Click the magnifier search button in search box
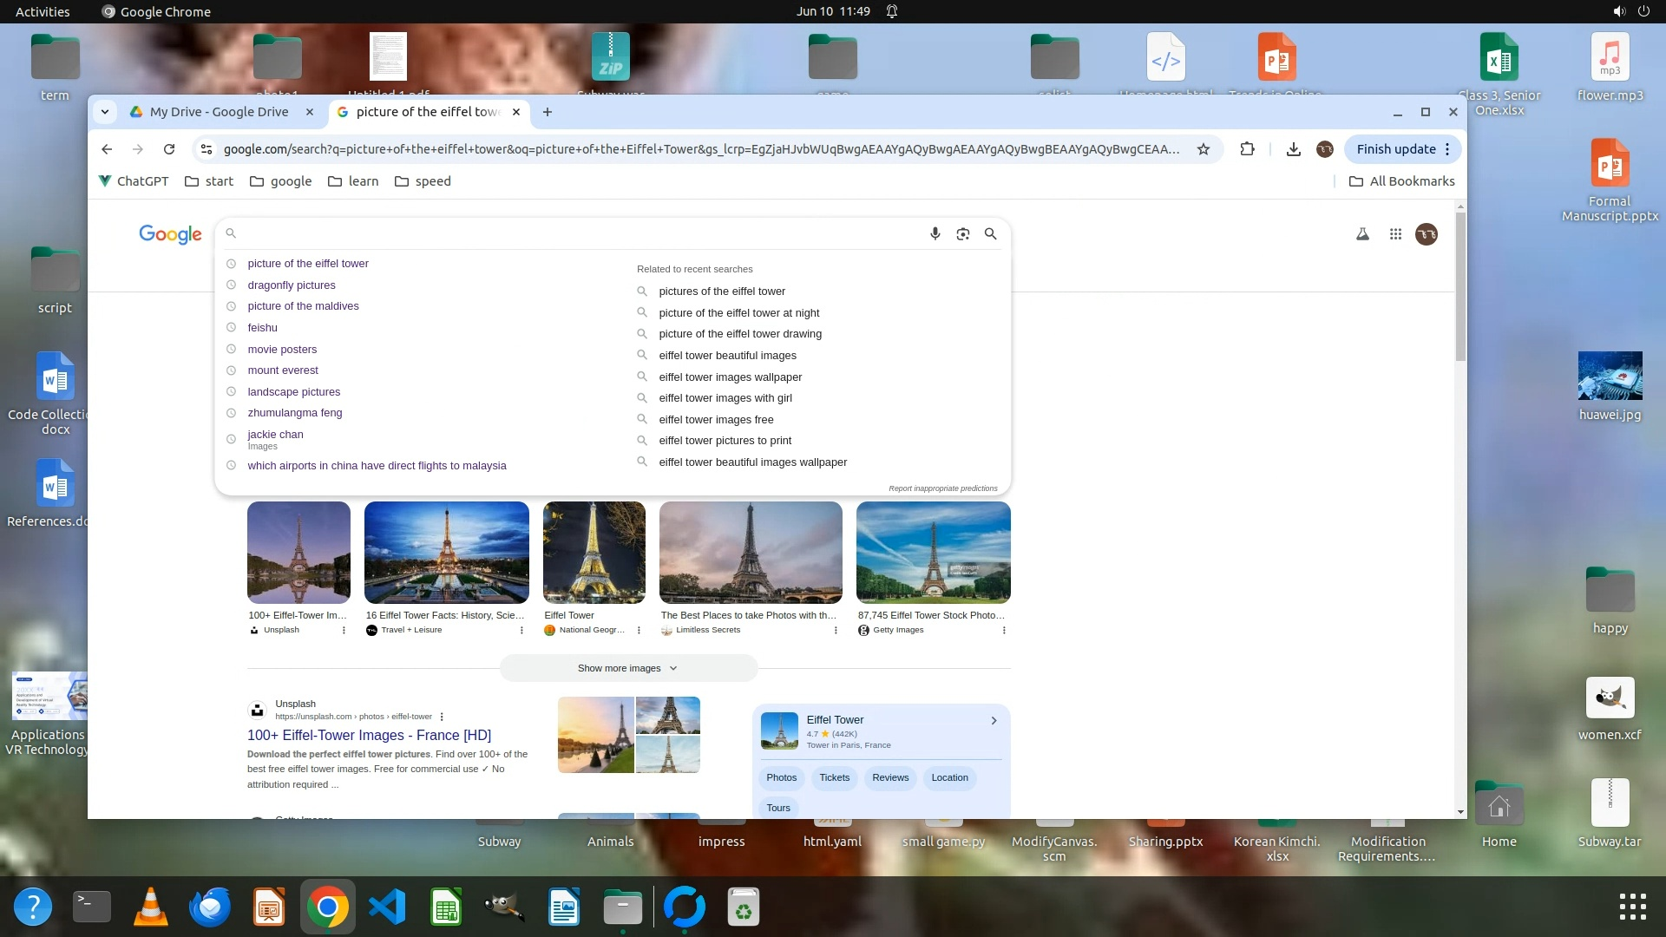The width and height of the screenshot is (1666, 937). tap(990, 233)
